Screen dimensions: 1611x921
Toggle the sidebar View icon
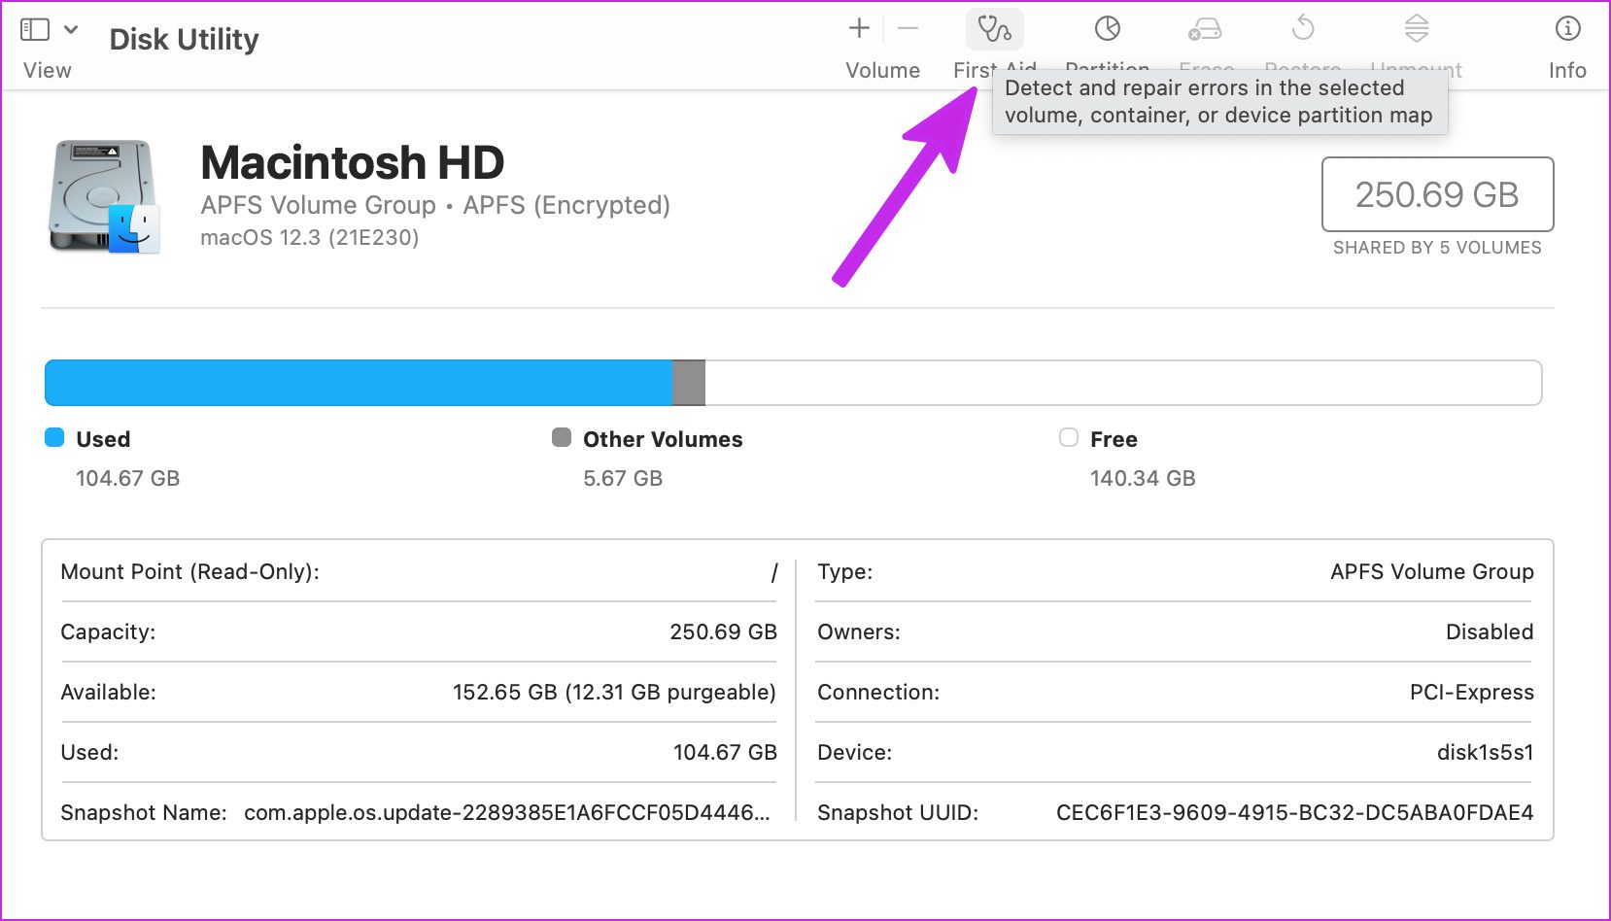tap(35, 29)
